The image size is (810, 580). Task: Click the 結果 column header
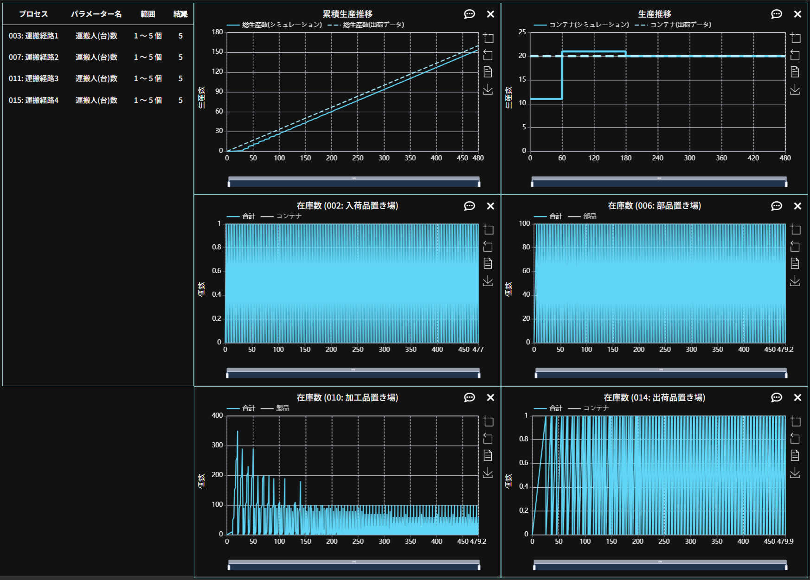click(180, 14)
